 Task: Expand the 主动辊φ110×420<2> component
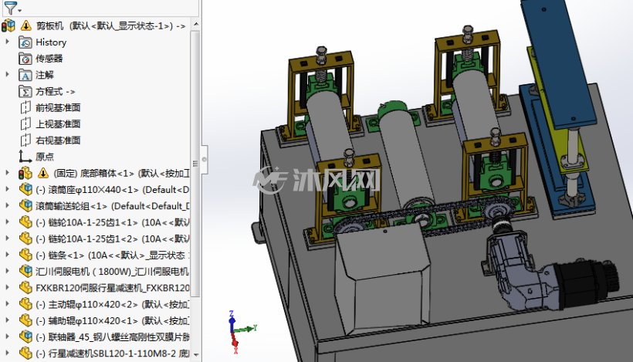pyautogui.click(x=7, y=303)
